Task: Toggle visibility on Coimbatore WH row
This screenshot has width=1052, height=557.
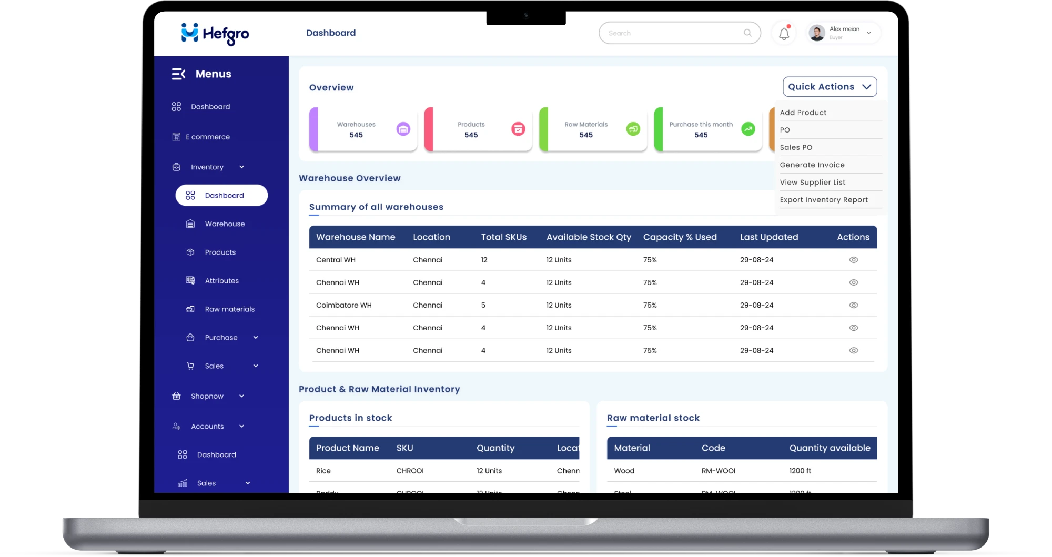Action: pos(853,305)
